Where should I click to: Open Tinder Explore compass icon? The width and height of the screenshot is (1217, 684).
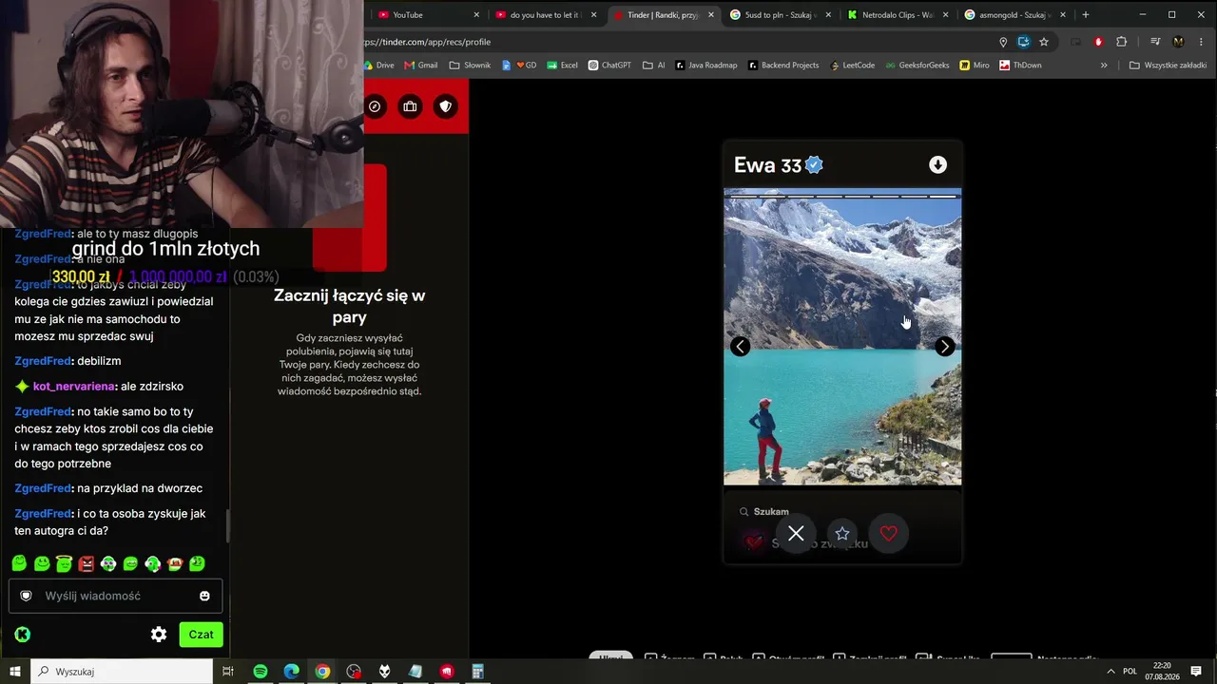click(375, 106)
